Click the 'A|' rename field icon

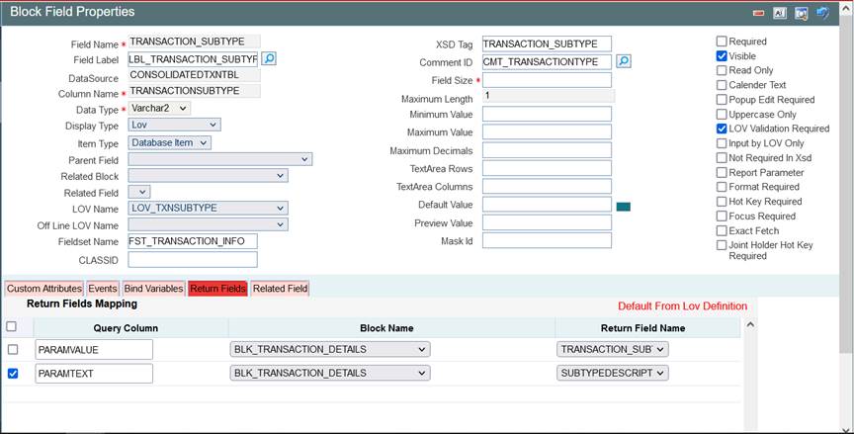pos(780,13)
